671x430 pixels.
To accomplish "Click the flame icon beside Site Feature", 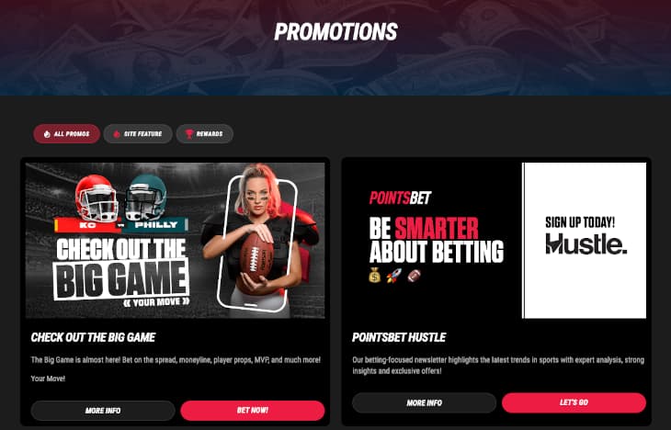I will [117, 134].
